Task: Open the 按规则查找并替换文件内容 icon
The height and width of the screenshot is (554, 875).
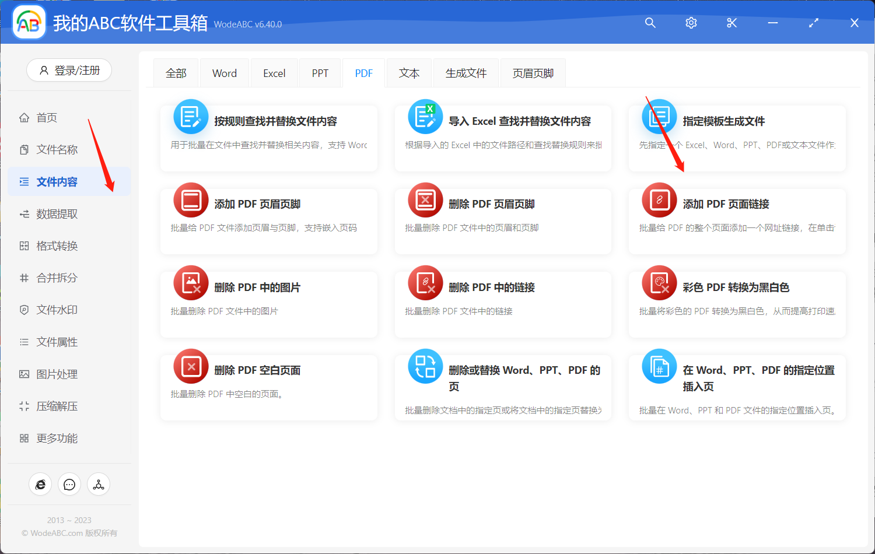Action: click(191, 117)
